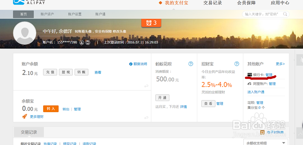Click the 充值 button

(50, 72)
